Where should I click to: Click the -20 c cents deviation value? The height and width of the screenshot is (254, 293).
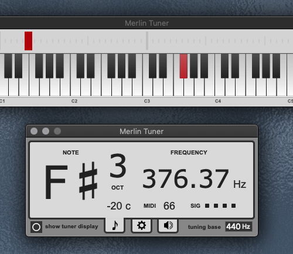click(x=119, y=206)
